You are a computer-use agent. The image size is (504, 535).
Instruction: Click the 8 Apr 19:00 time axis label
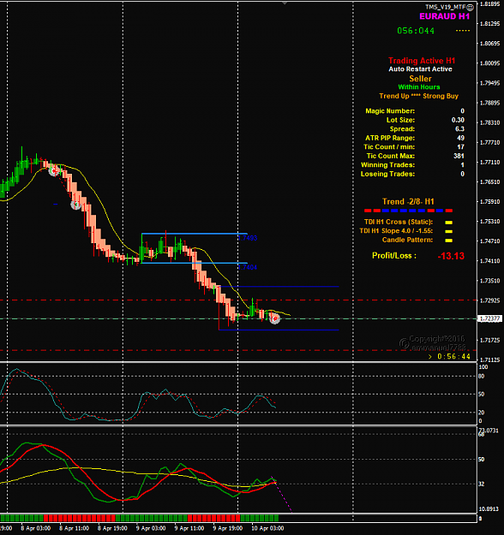112,528
